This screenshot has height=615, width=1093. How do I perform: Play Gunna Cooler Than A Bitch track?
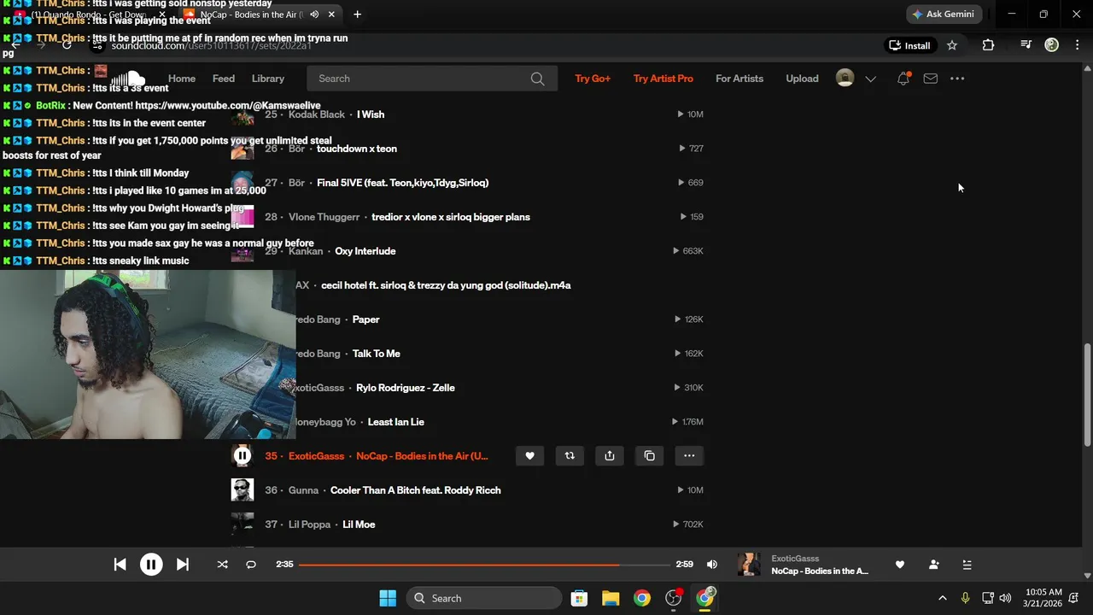(415, 490)
